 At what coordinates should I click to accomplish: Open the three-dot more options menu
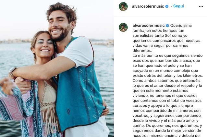pyautogui.click(x=201, y=6)
